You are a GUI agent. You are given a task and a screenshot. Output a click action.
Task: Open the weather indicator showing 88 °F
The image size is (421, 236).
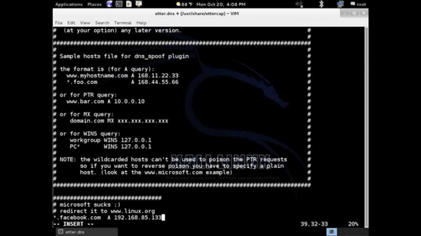point(184,4)
